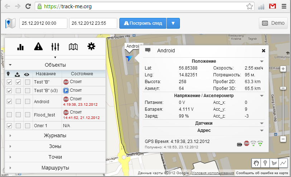Uncheck the first checkbox for Android

(10, 102)
